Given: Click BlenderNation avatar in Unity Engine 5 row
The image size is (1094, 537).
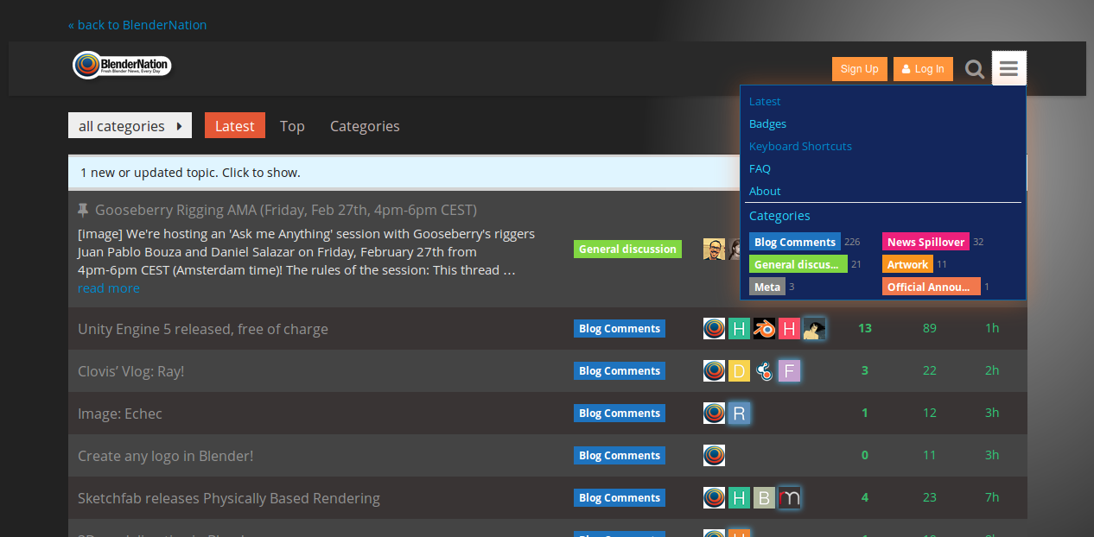Looking at the screenshot, I should 714,328.
